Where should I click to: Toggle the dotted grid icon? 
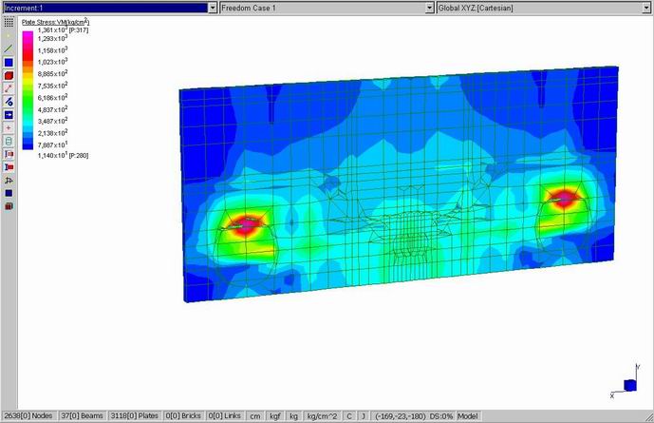pos(9,22)
